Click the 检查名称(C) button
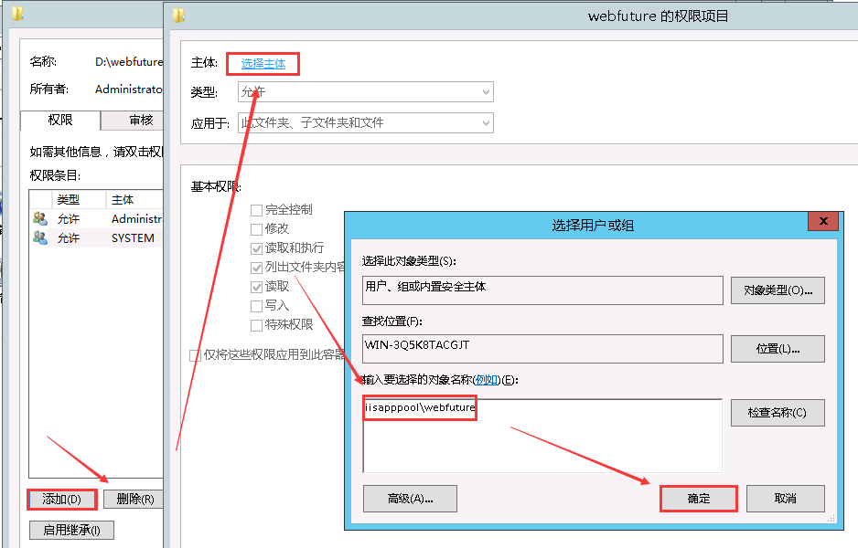Image resolution: width=858 pixels, height=548 pixels. (x=777, y=413)
